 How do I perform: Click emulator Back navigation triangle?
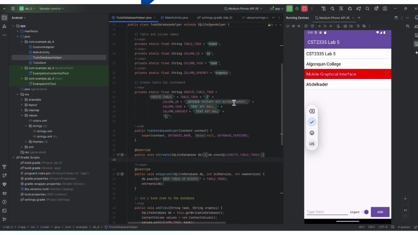[x=319, y=26]
